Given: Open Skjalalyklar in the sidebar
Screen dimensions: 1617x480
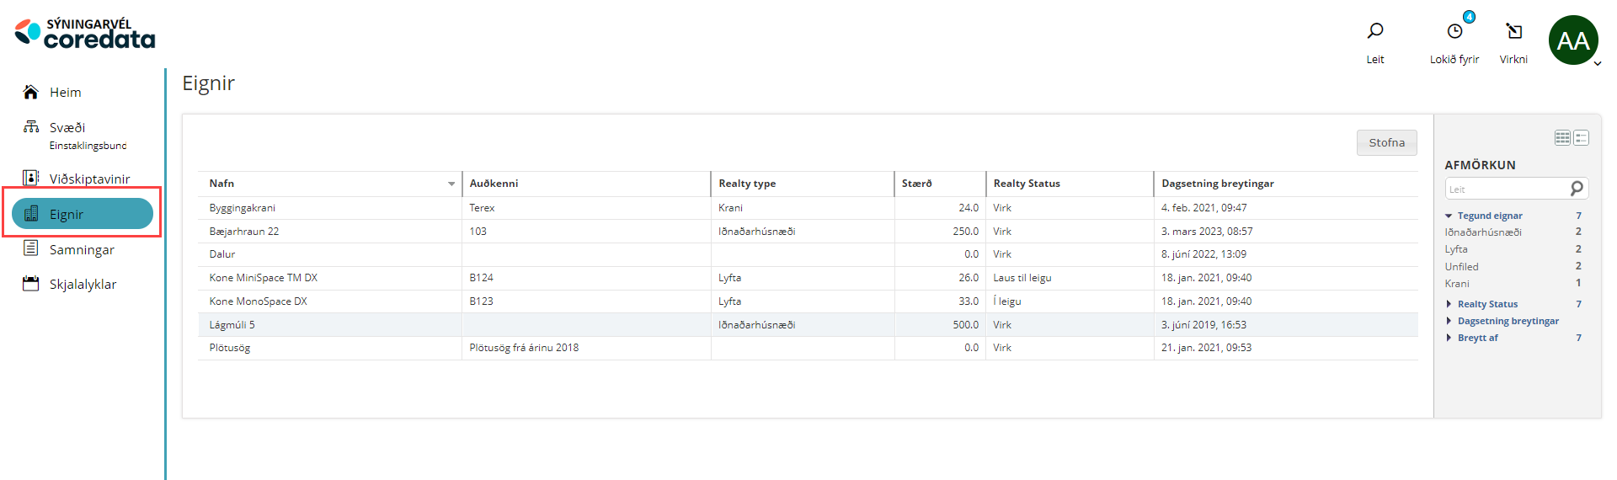Looking at the screenshot, I should tap(83, 285).
